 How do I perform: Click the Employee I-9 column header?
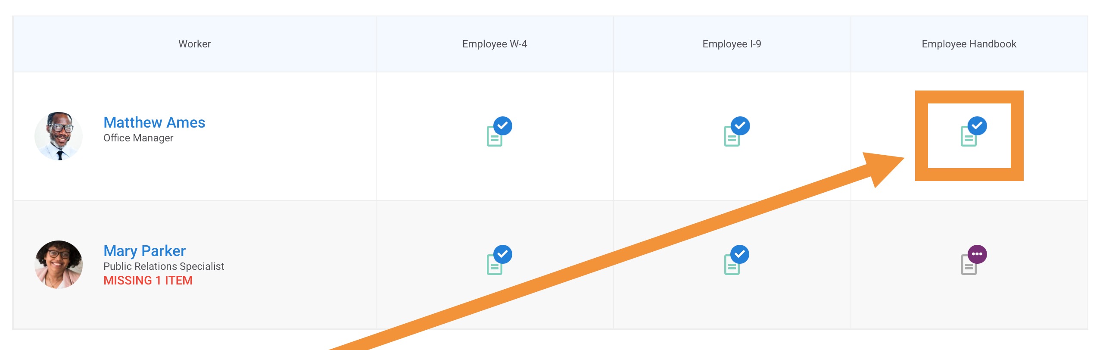point(732,44)
